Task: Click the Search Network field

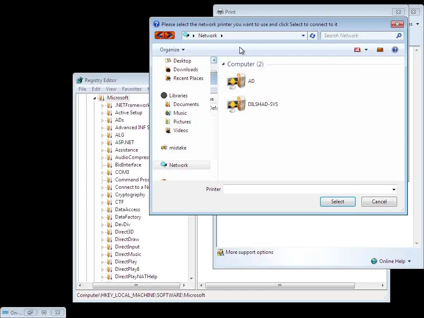Action: 358,36
